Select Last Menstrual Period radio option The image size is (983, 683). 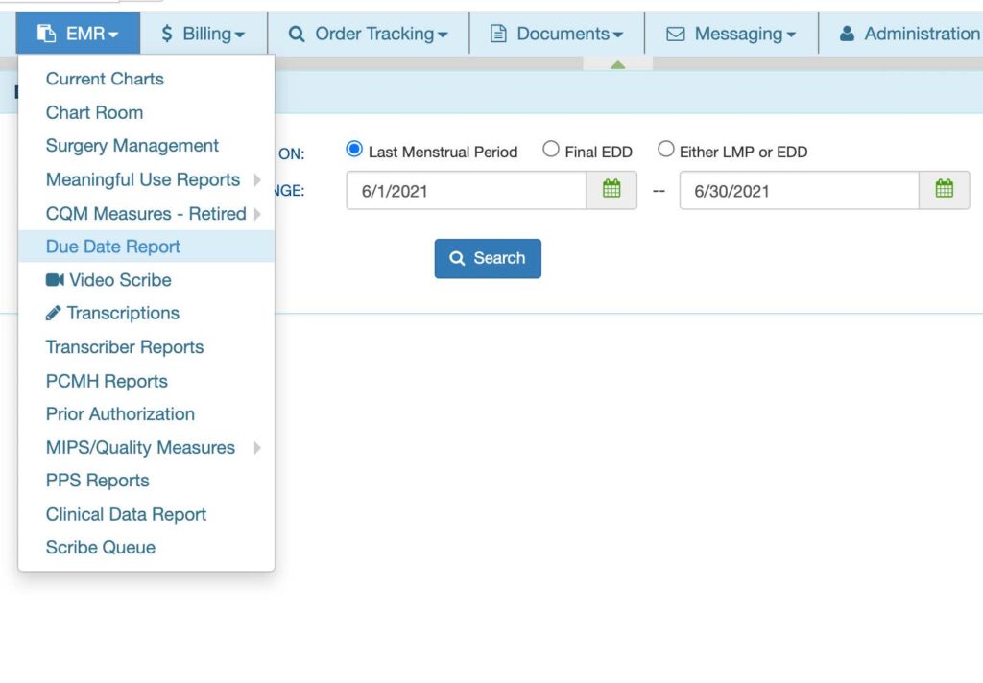(x=354, y=150)
